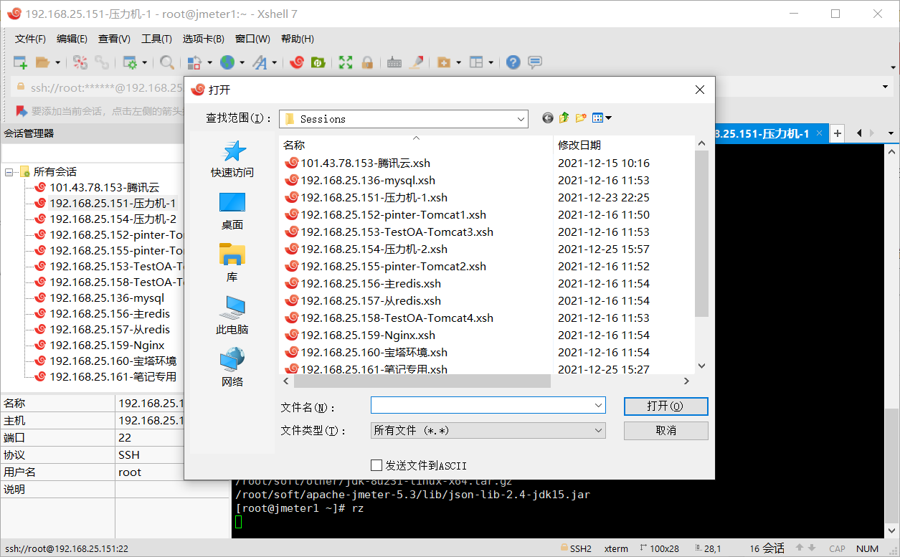The height and width of the screenshot is (557, 900).
Task: Click the color scheme toolbar icon
Action: (x=194, y=62)
